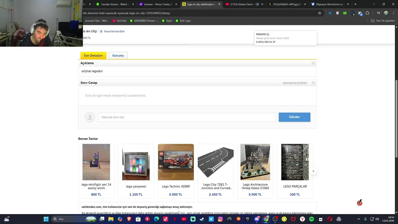Open the Yayın bookmark

pyautogui.click(x=167, y=21)
